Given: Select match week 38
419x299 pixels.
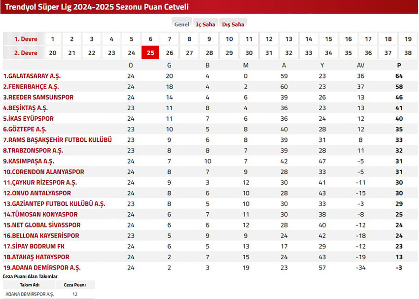Looking at the screenshot, I should [408, 53].
